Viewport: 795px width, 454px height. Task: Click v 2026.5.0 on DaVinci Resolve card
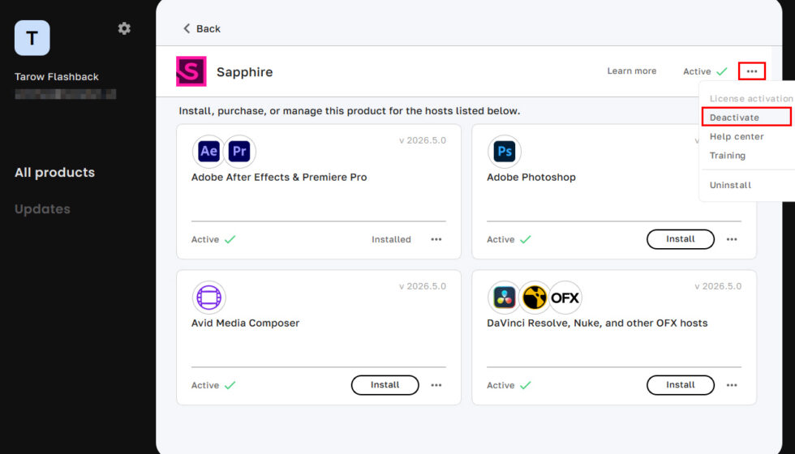(718, 286)
